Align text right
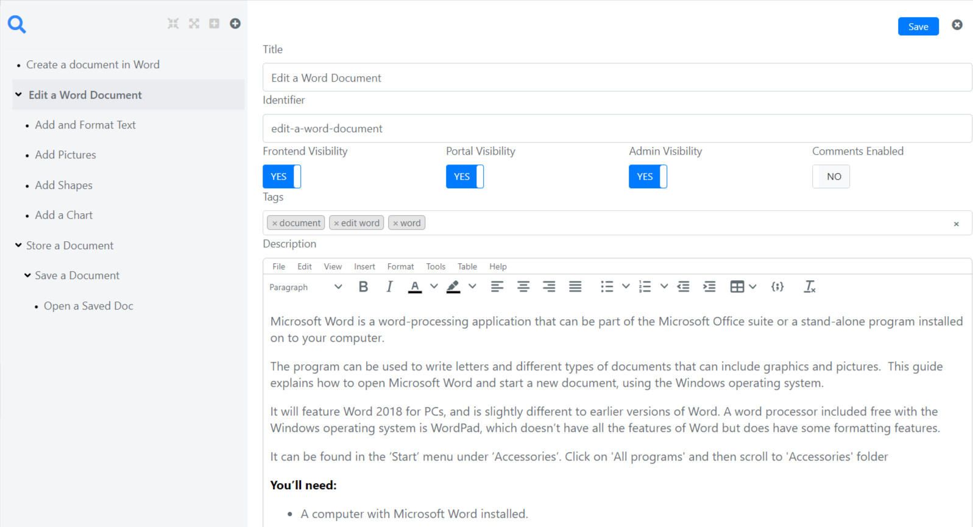973x527 pixels. pos(549,286)
